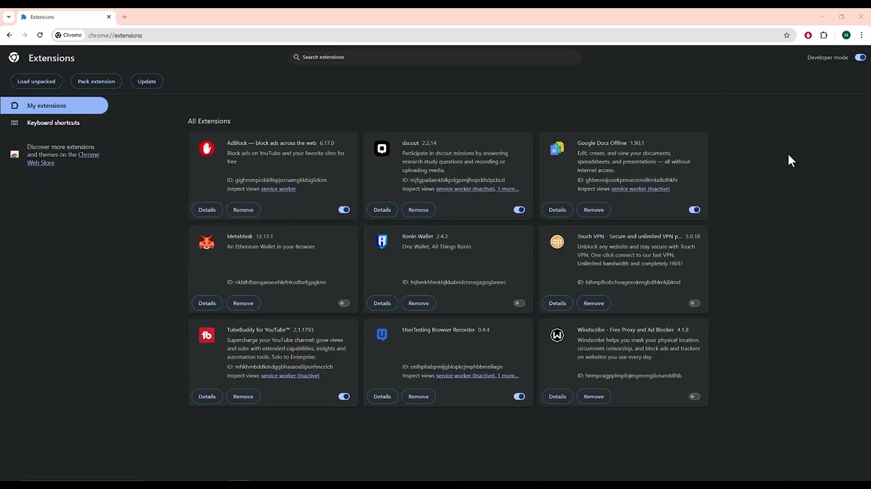Toggle Developer mode off
871x489 pixels.
(x=861, y=58)
